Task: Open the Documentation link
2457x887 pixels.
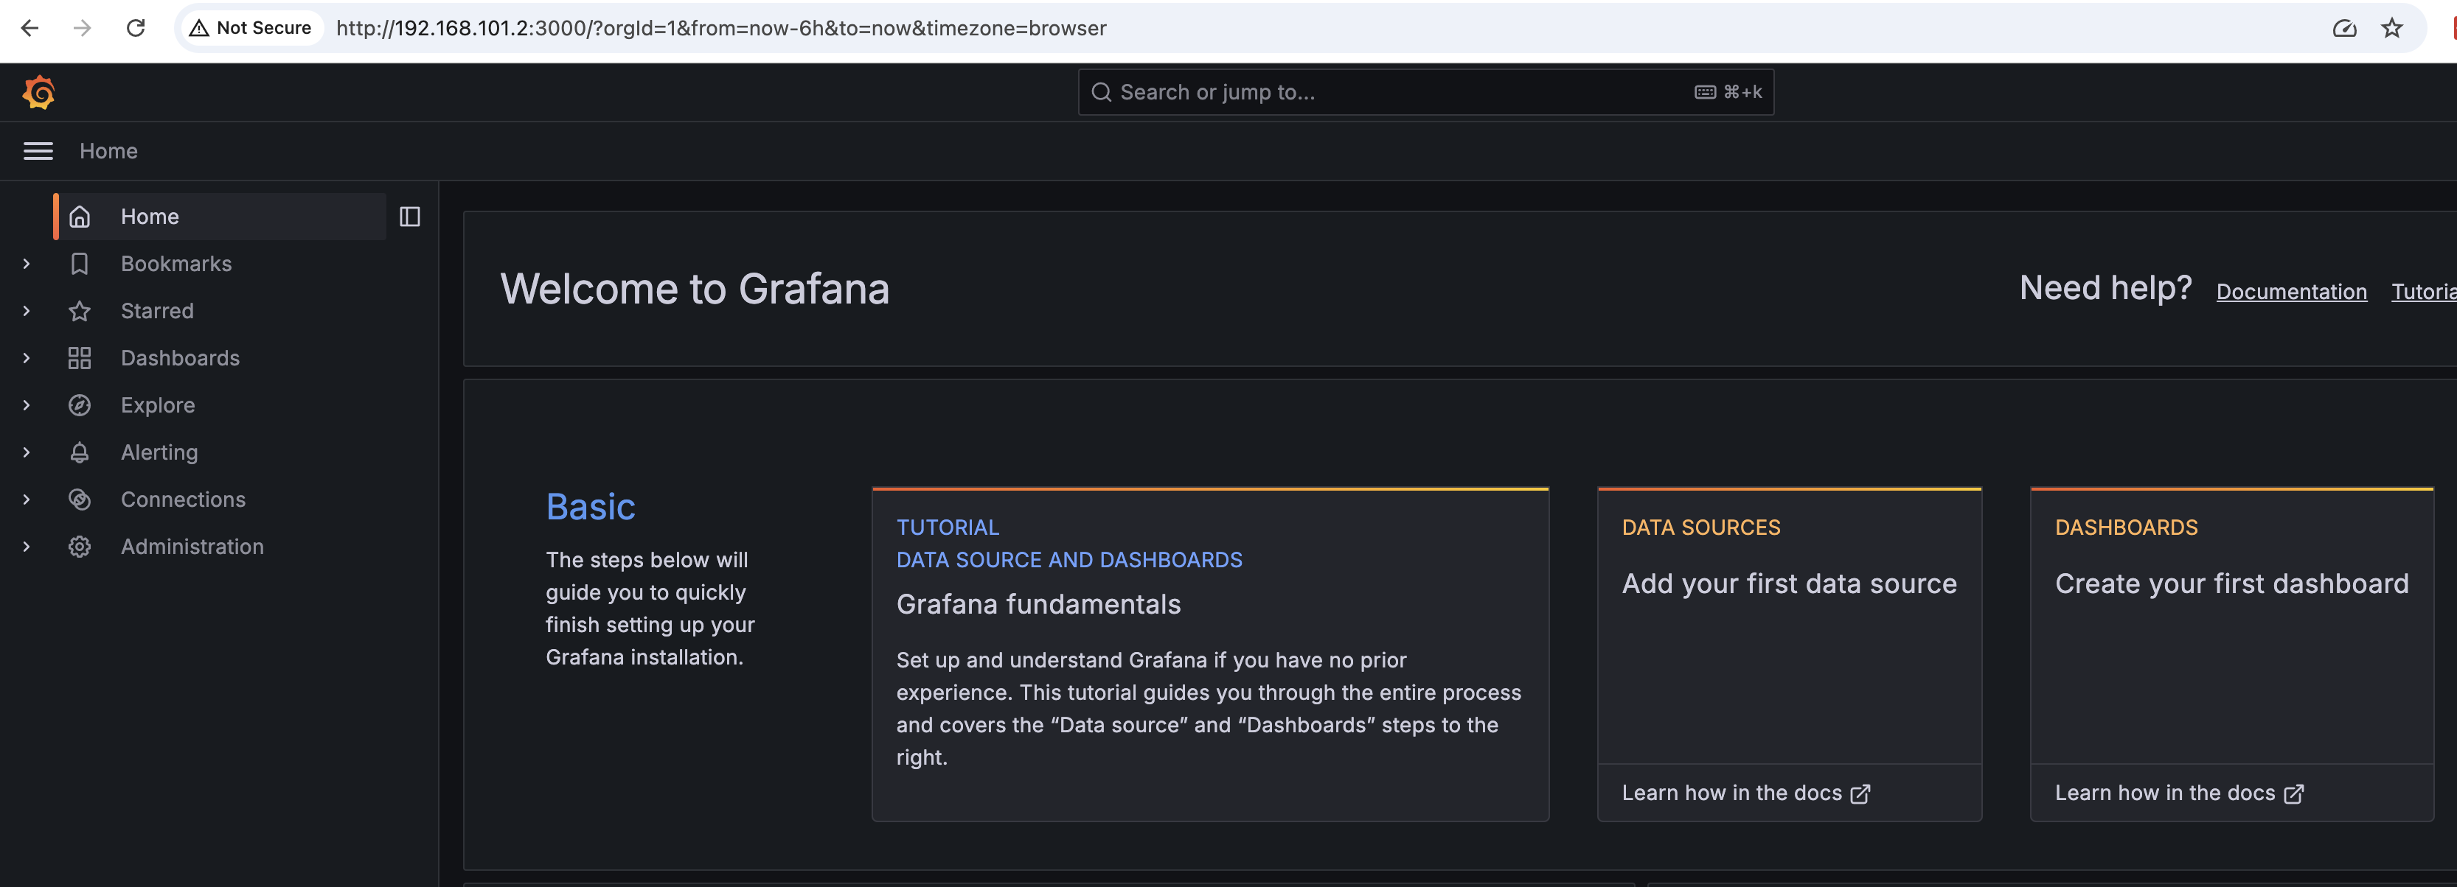Action: [2291, 290]
